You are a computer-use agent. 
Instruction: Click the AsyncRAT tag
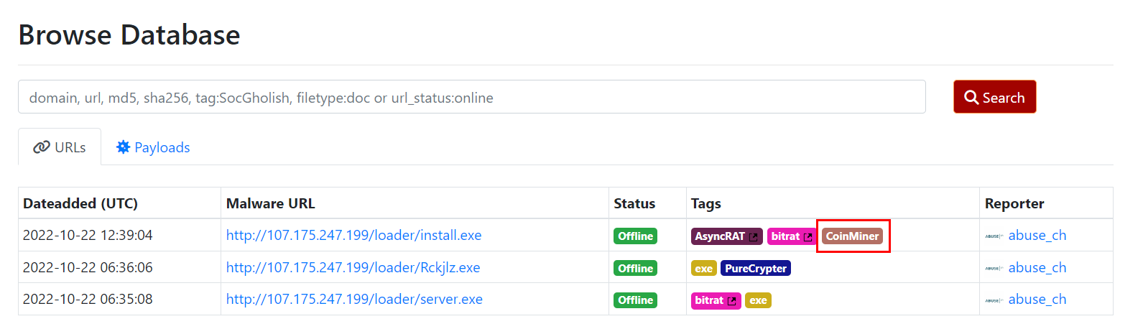[x=726, y=236]
